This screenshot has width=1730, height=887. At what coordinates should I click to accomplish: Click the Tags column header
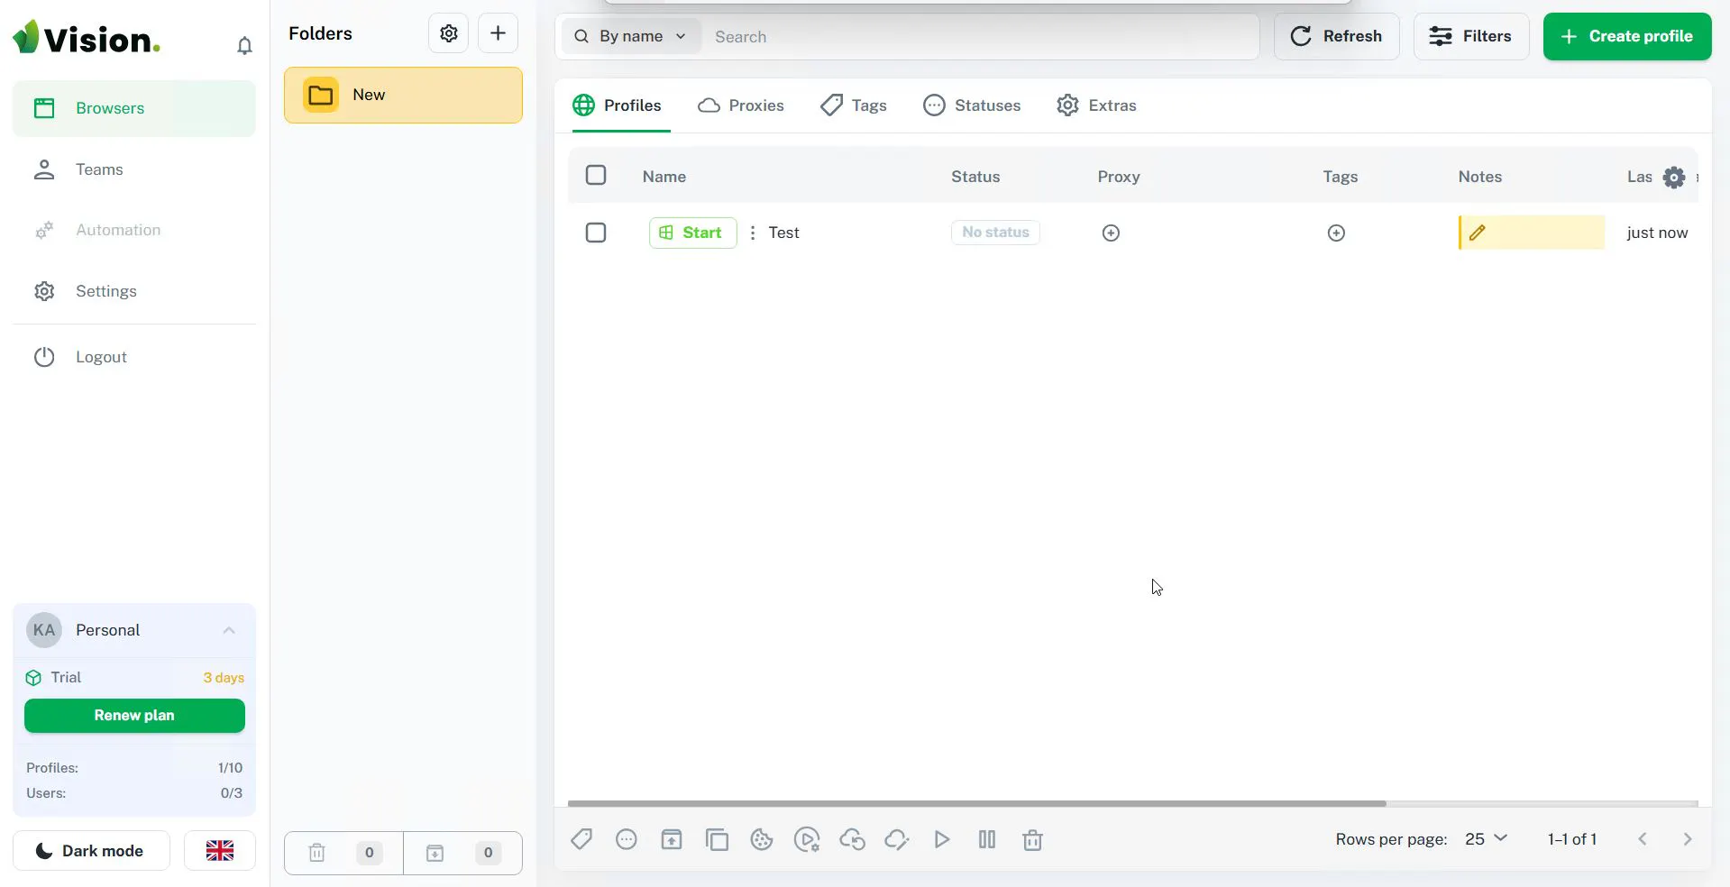(x=1340, y=177)
